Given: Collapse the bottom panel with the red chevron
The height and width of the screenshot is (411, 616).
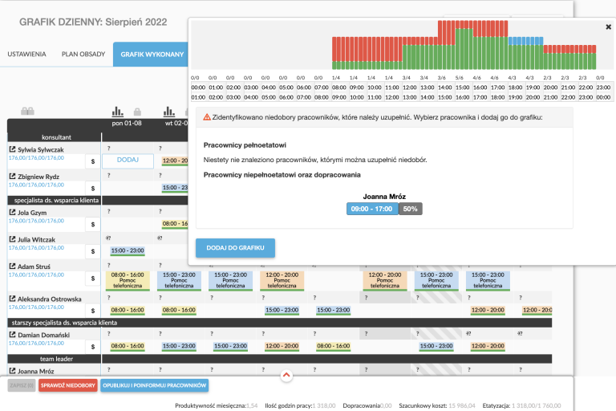Looking at the screenshot, I should 286,375.
